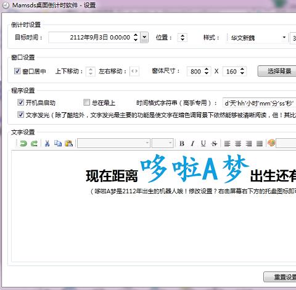Undo the last edit in the text toolbar
Image resolution: width=296 pixels, height=290 pixels.
click(x=23, y=143)
